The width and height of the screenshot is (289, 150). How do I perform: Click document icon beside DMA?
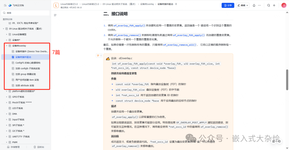(10, 114)
